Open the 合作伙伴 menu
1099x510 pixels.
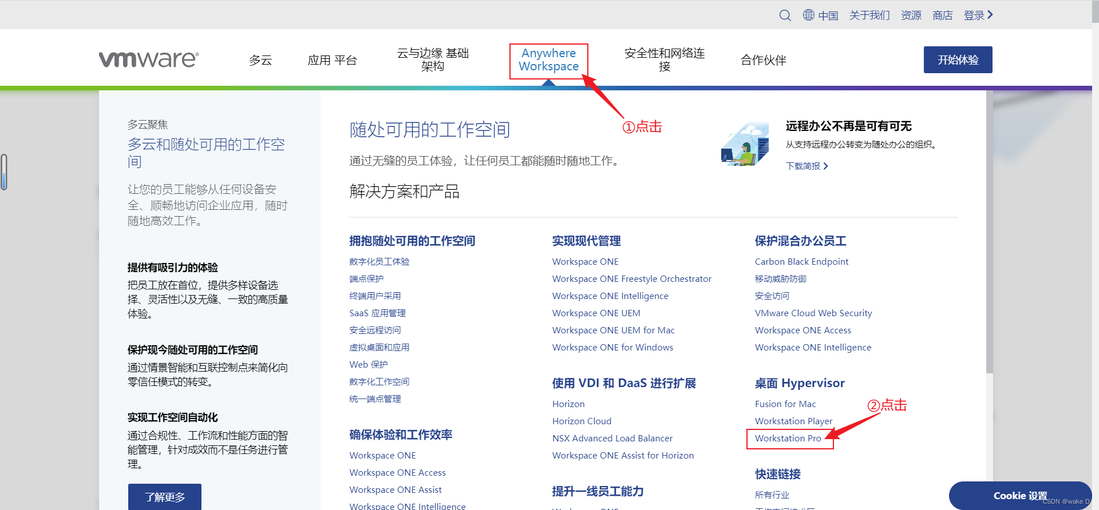point(763,60)
